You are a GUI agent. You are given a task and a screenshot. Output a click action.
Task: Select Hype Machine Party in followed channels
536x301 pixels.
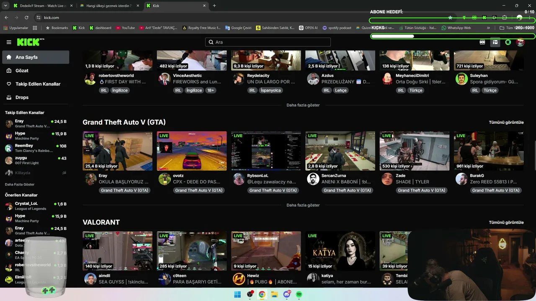36,136
